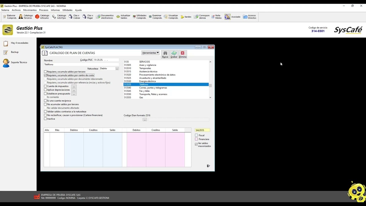366x206 pixels.
Task: Click ellipsis button beside Aplicar depreciaciones
Action: click(x=74, y=90)
